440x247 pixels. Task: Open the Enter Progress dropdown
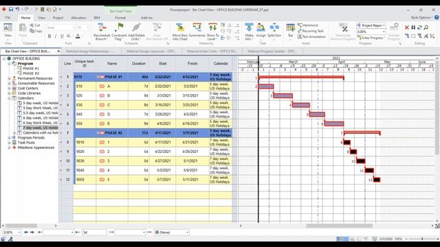[x=372, y=38]
